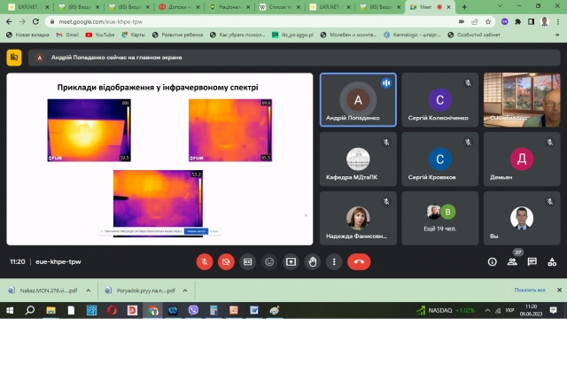The height and width of the screenshot is (373, 567).
Task: Open the emoji reactions button
Action: tap(269, 261)
